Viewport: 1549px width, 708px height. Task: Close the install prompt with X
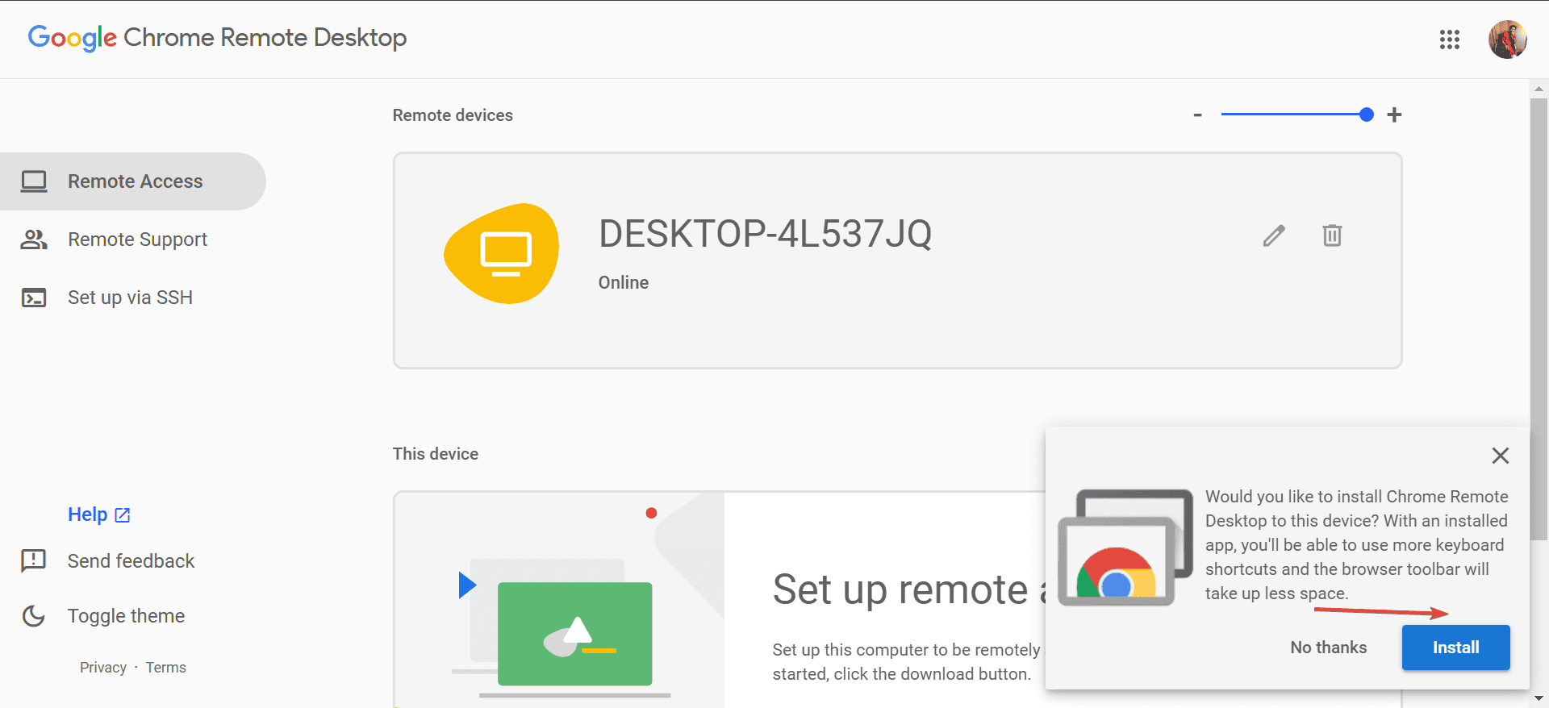tap(1501, 456)
